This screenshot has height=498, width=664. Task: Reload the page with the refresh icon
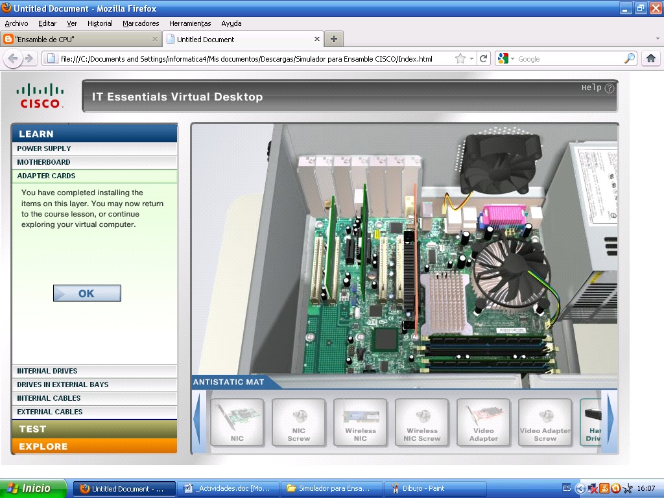pyautogui.click(x=484, y=58)
